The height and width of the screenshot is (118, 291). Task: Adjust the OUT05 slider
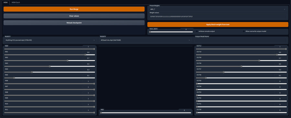(x=242, y=84)
